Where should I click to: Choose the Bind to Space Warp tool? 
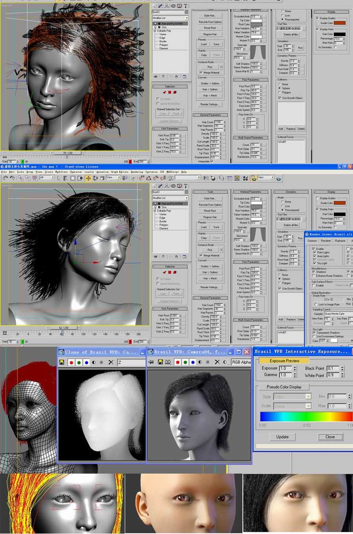35,178
